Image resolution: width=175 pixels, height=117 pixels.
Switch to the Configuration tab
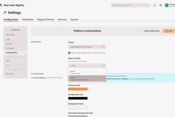pyautogui.click(x=11, y=20)
